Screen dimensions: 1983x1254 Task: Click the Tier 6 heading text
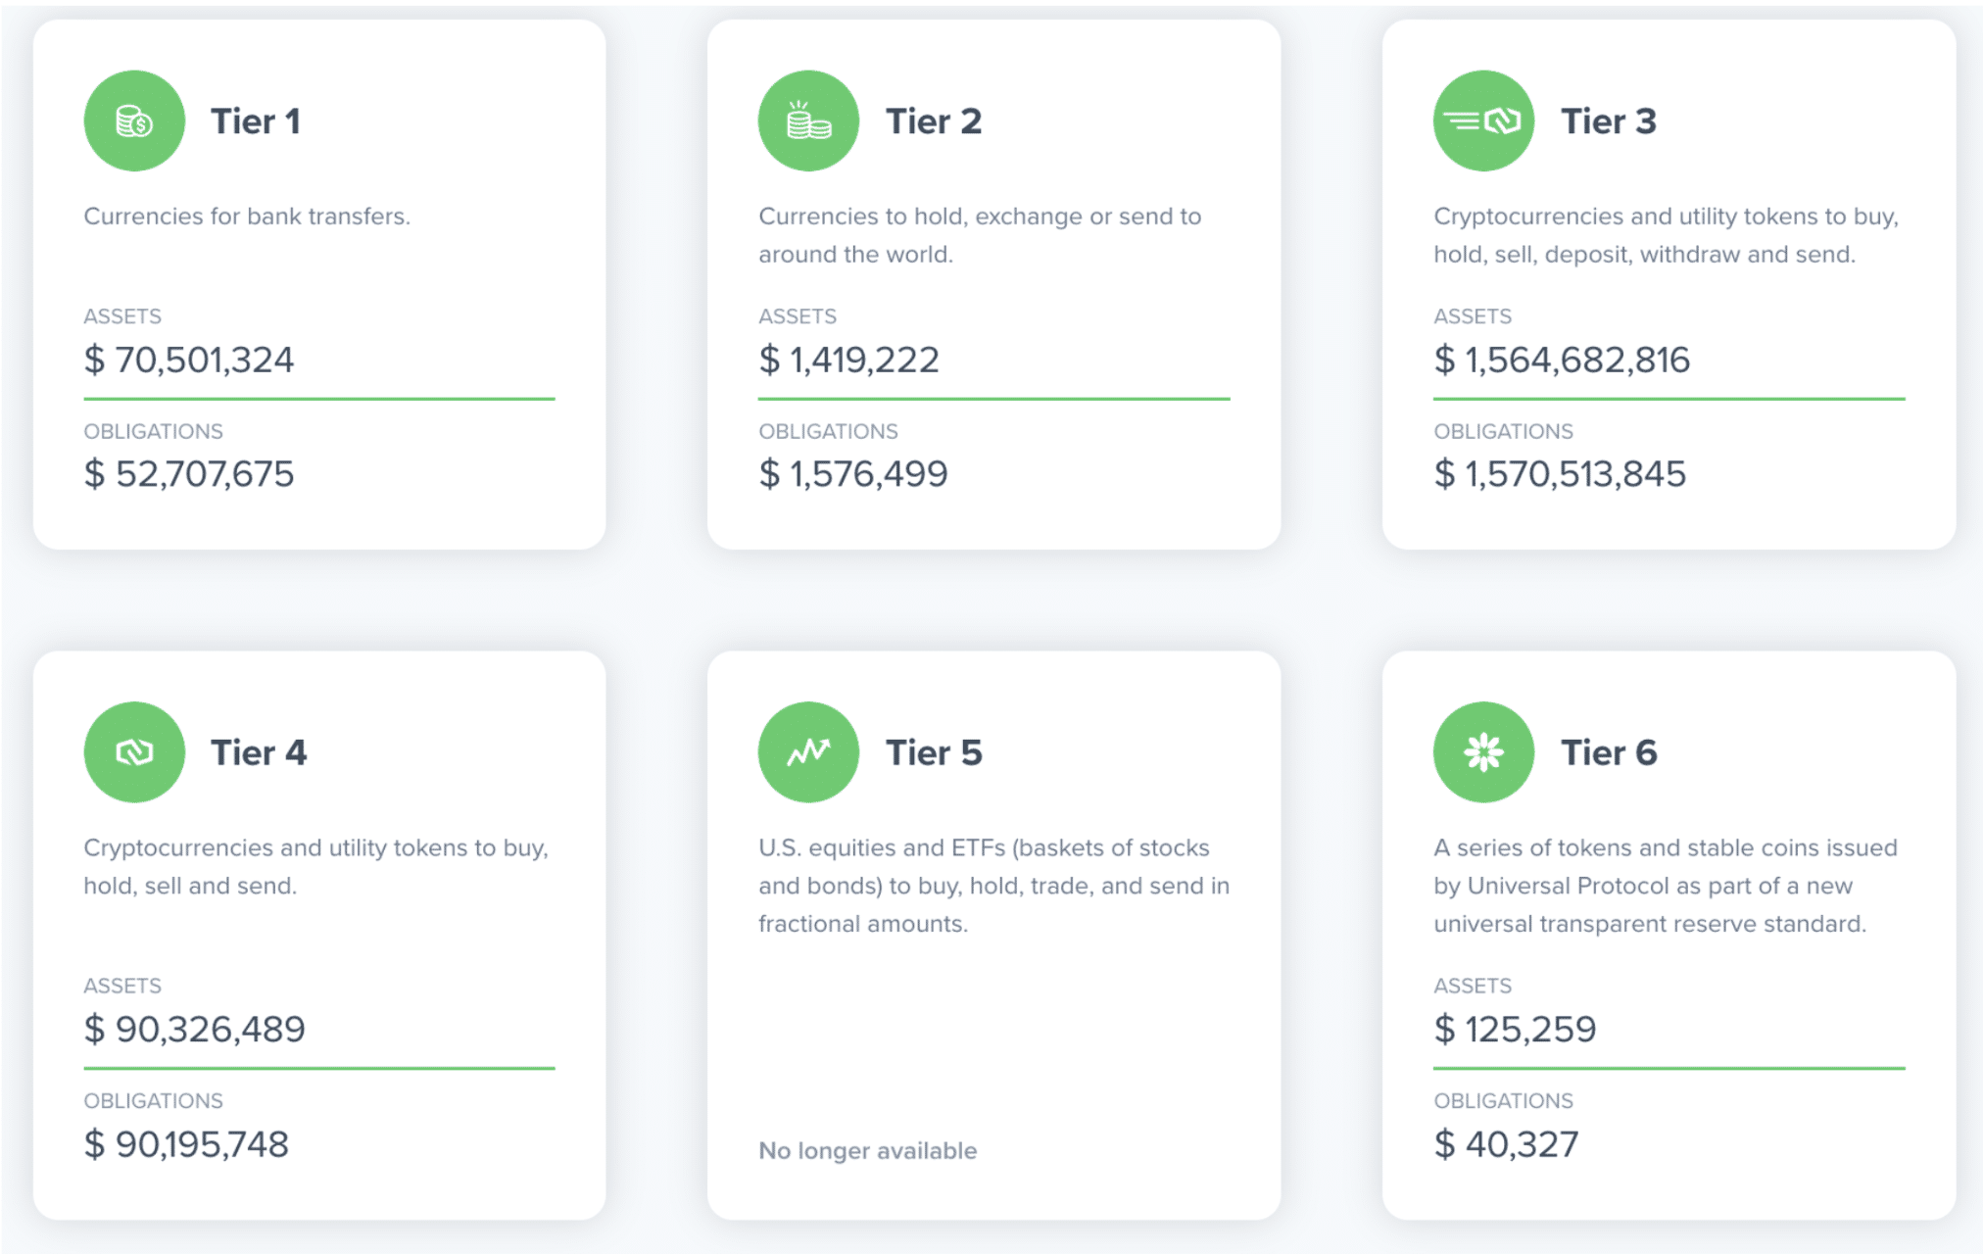(x=1609, y=752)
